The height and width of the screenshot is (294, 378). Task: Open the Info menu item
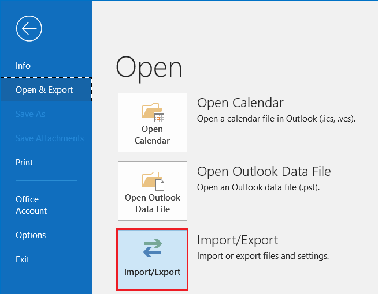[23, 66]
